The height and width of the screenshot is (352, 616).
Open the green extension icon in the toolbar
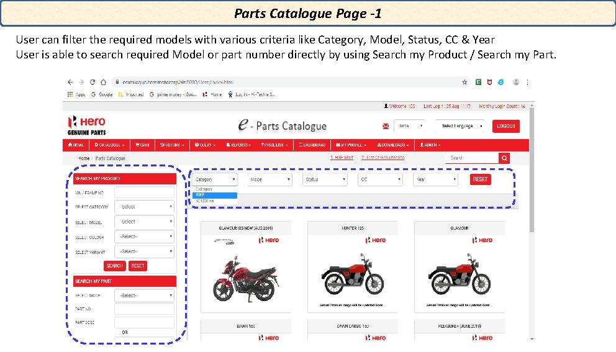coord(478,82)
